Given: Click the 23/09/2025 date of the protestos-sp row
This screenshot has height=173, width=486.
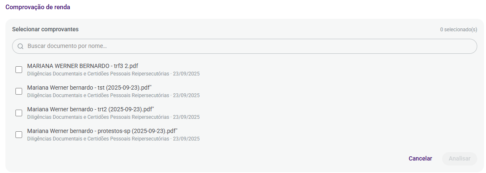Looking at the screenshot, I should coord(186,139).
